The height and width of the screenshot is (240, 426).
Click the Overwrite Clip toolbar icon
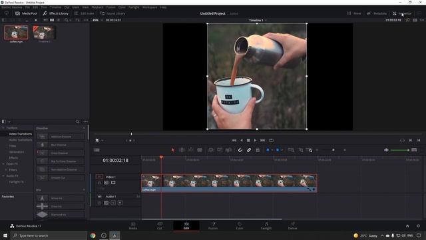pyautogui.click(x=220, y=150)
